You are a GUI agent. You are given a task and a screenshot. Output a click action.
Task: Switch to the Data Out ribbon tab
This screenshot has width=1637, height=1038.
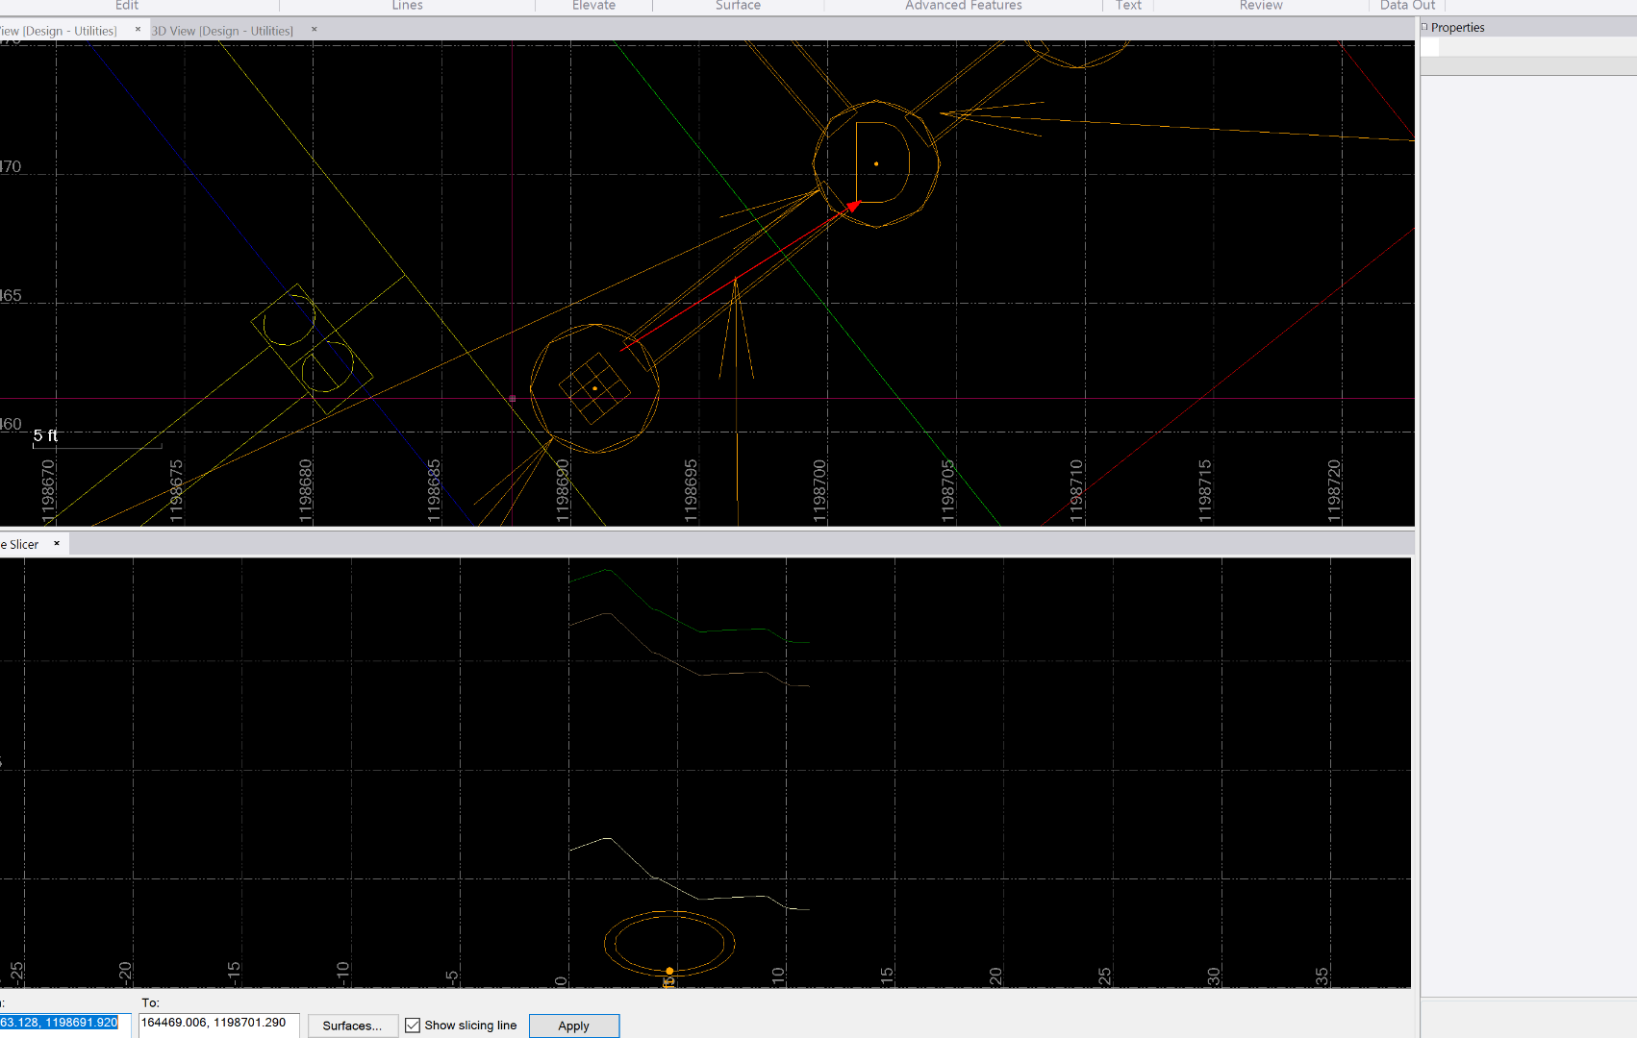(1407, 6)
